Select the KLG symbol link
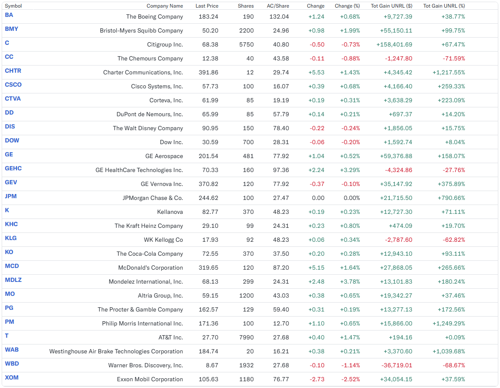Image resolution: width=500 pixels, height=388 pixels. coord(11,238)
